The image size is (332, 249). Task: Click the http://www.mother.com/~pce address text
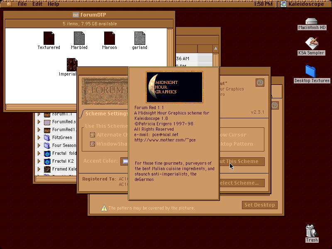165,140
